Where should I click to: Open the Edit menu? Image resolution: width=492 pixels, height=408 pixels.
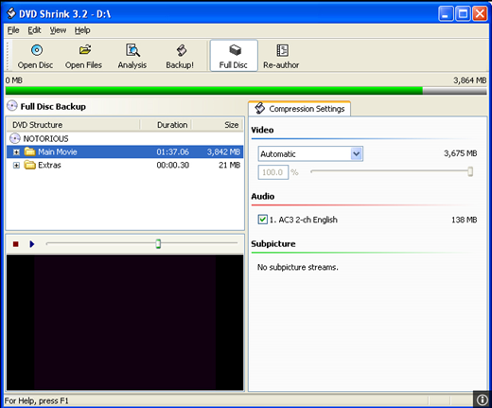pos(34,30)
